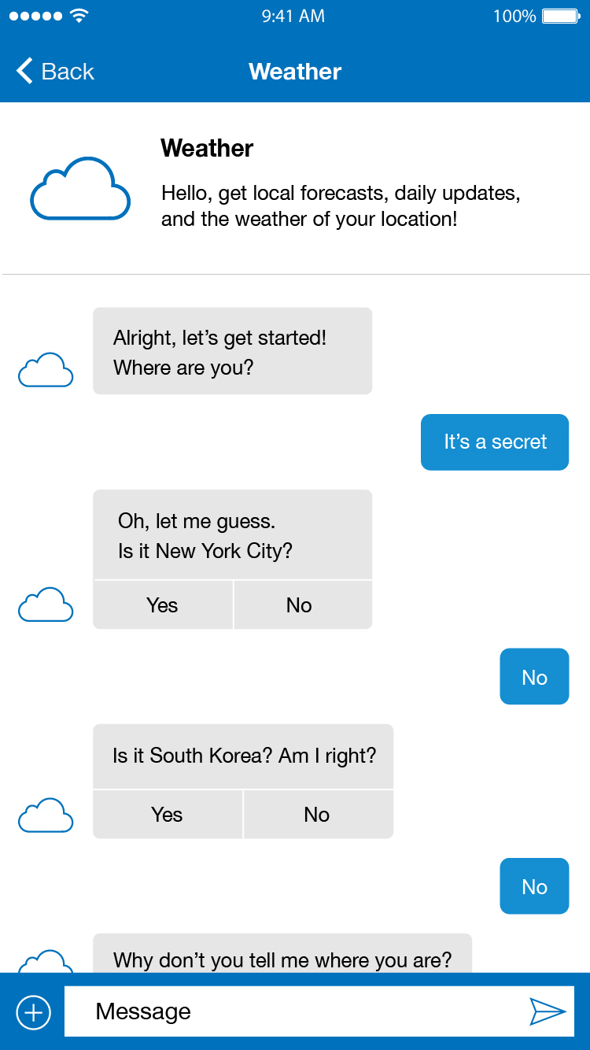Viewport: 590px width, 1050px height.
Task: Tap the "Alright, let's get started!" bubble
Action: click(x=232, y=351)
